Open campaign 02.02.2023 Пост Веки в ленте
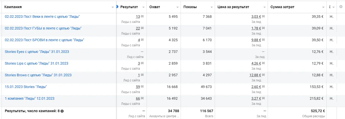The width and height of the screenshot is (345, 119). pos(42,17)
